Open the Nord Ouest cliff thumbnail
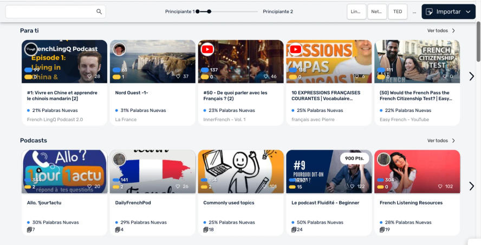This screenshot has height=245, width=481. point(152,62)
